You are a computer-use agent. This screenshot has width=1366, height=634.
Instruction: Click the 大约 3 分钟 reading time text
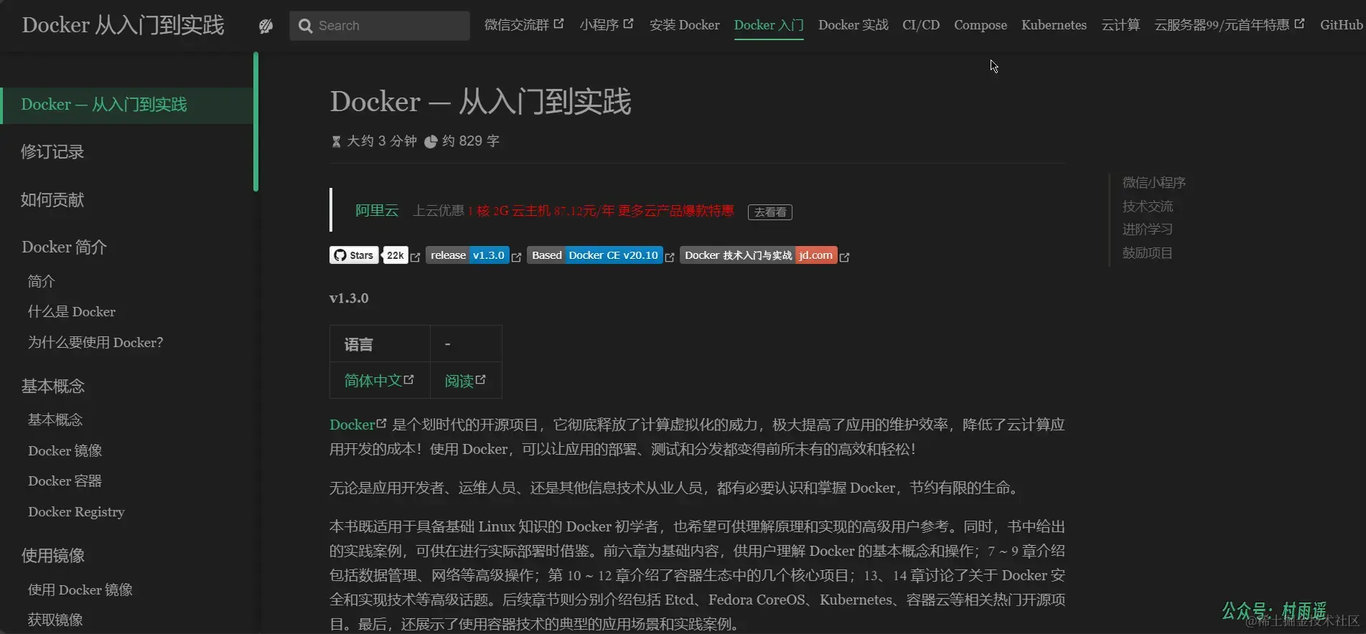(382, 141)
